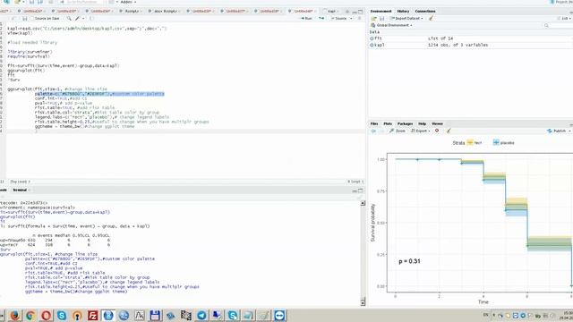Screen dimensions: 573x322
Task: Click the console vertical scrollbar down arrow
Action: pyautogui.click(x=363, y=302)
